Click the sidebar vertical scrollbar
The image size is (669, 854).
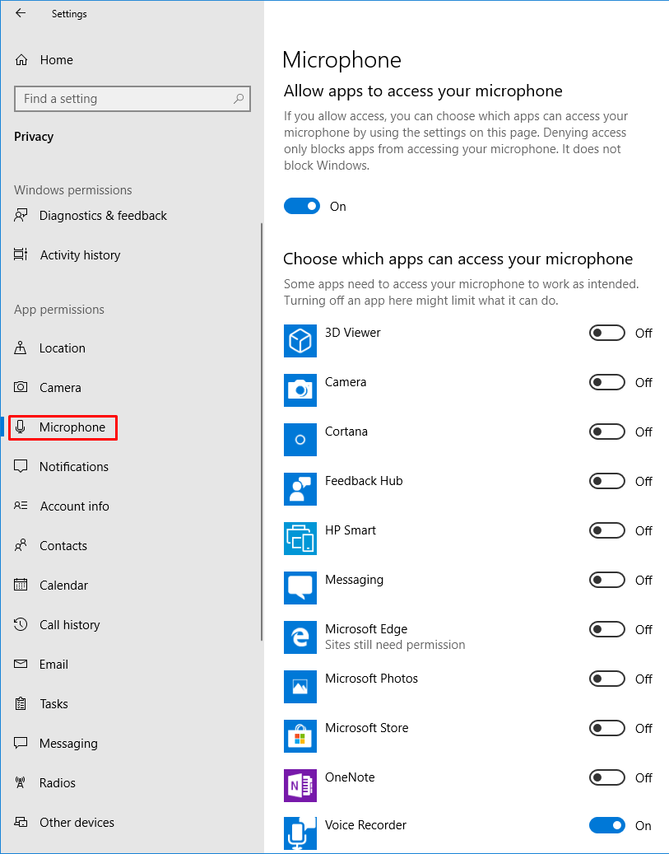tap(262, 428)
